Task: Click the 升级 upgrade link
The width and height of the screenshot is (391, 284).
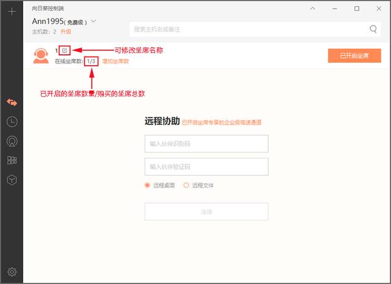Action: (x=66, y=32)
